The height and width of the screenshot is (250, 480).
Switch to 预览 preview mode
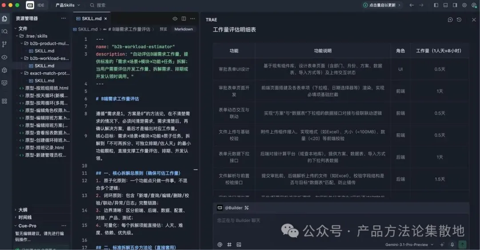coord(164,29)
